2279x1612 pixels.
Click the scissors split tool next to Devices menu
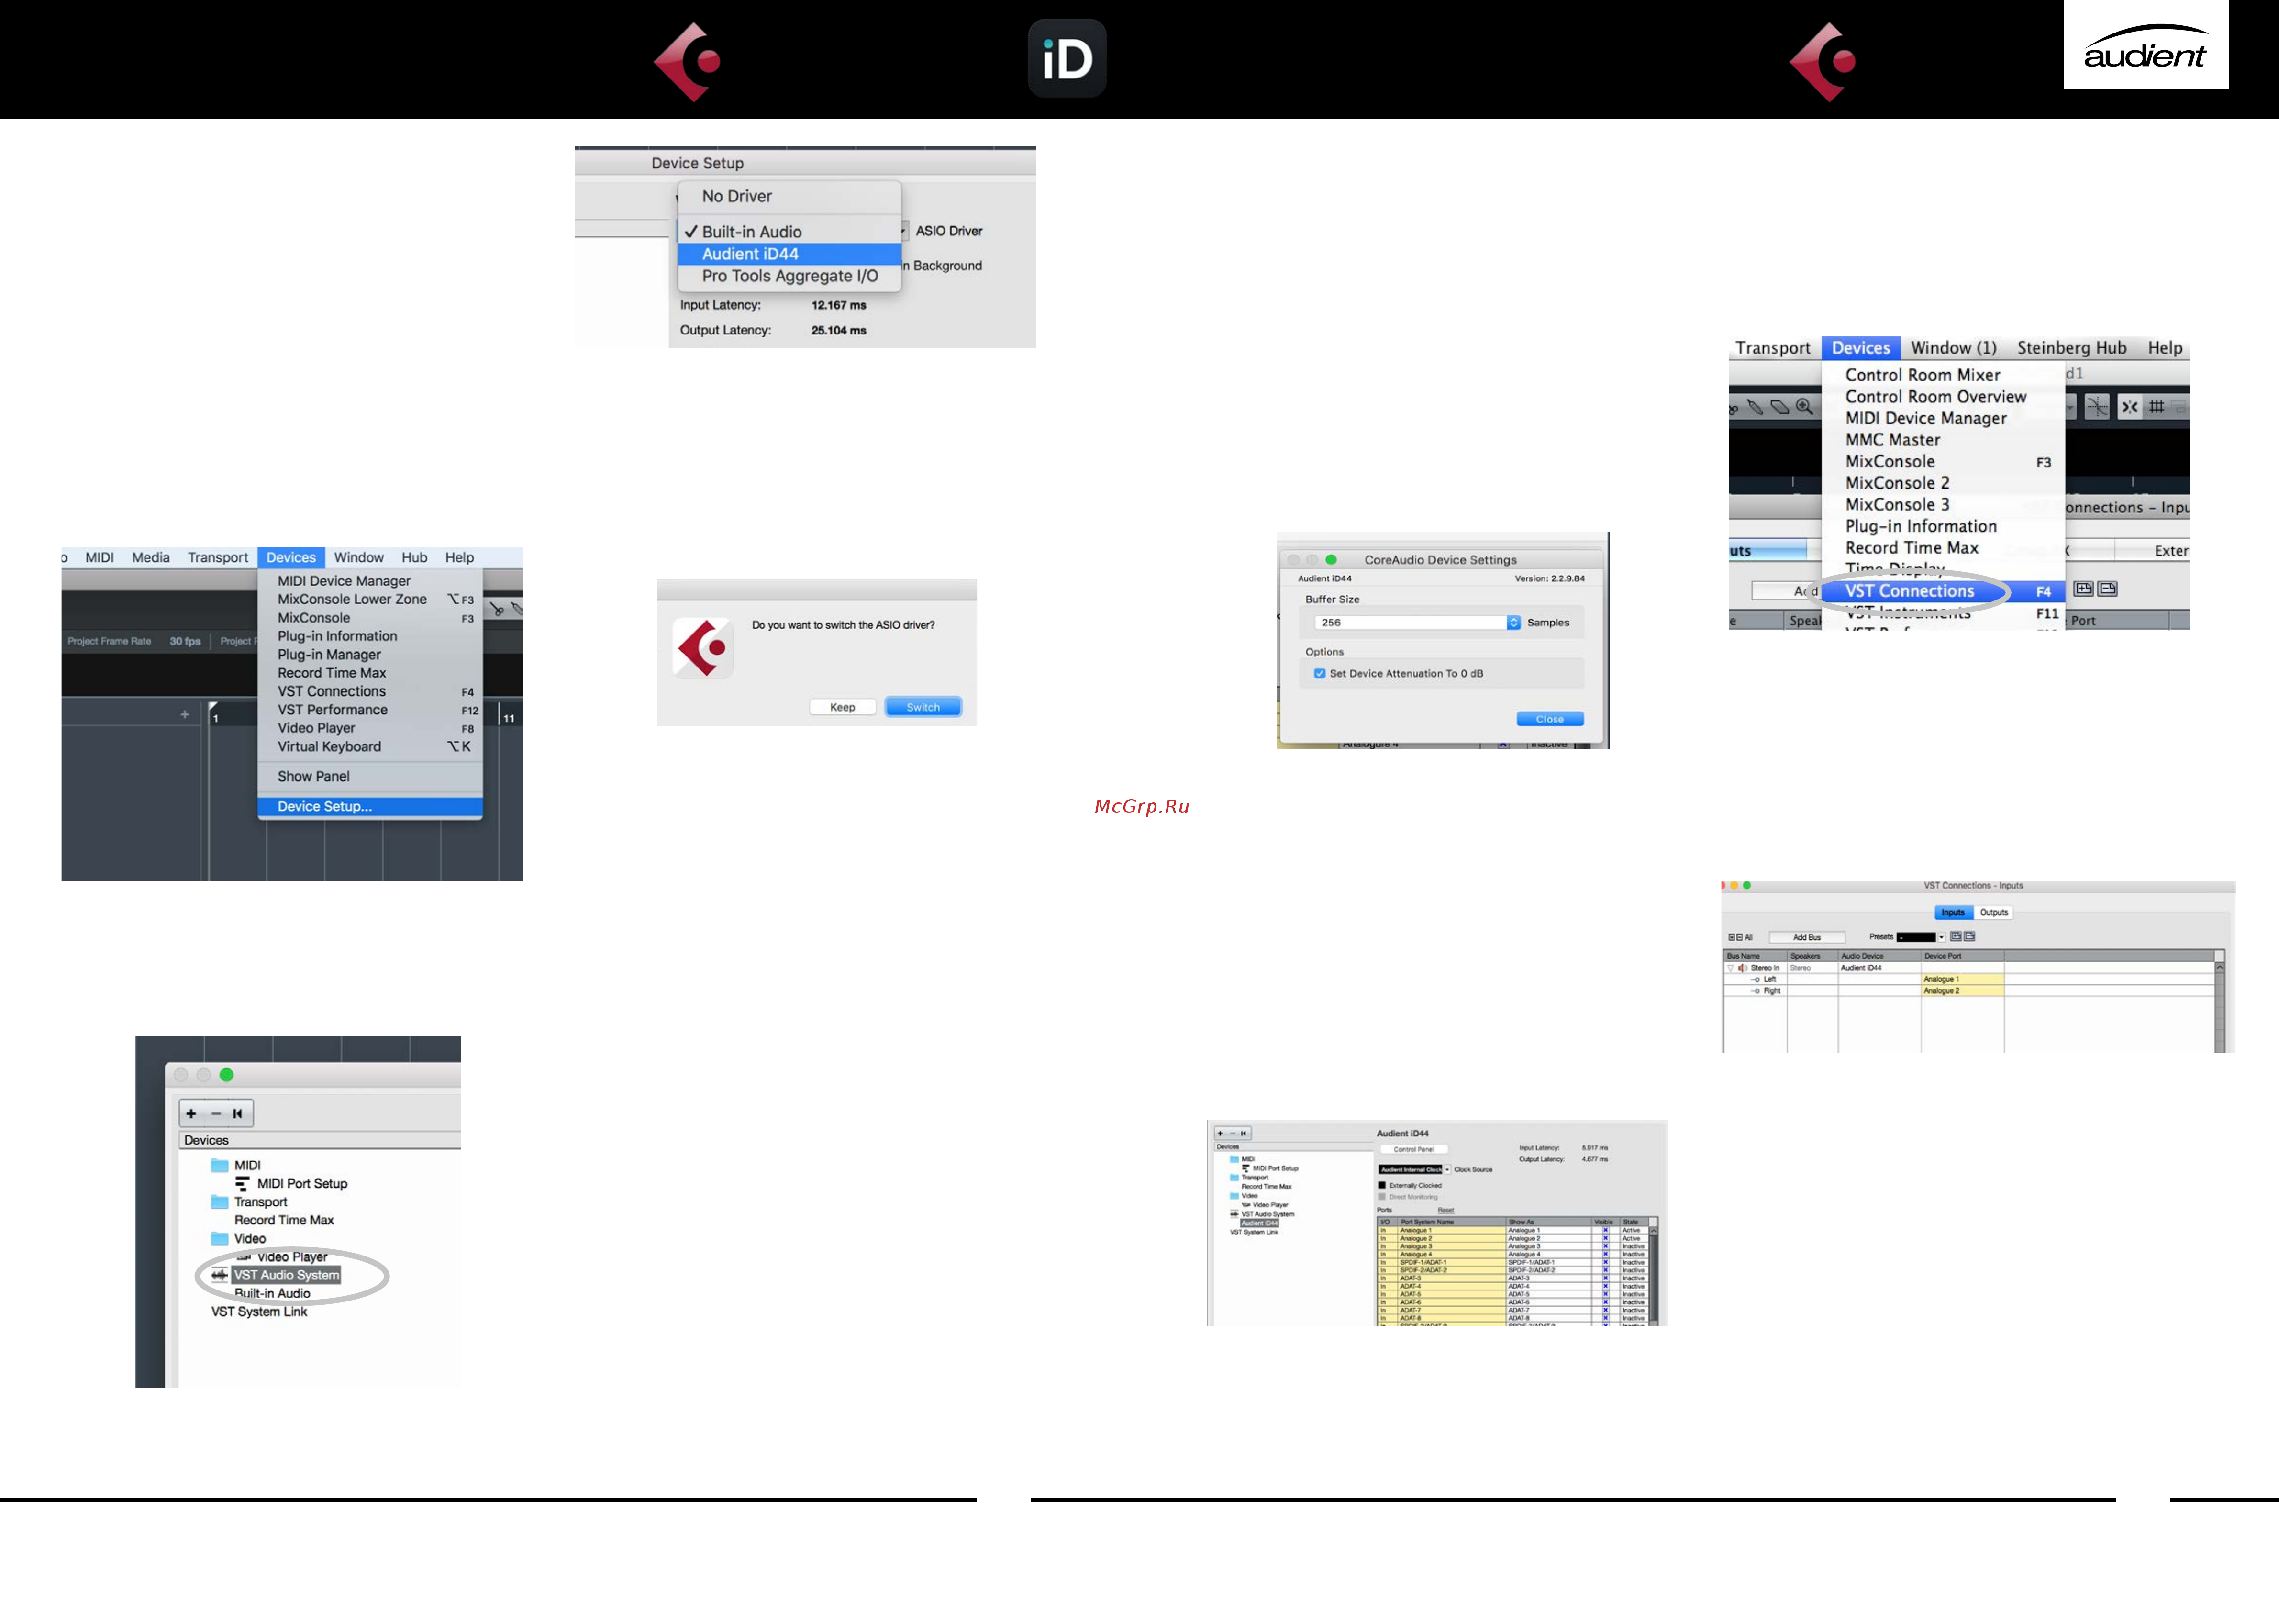(497, 609)
